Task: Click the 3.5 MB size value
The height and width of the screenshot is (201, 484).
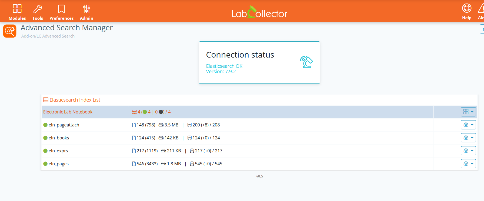Action: point(172,125)
